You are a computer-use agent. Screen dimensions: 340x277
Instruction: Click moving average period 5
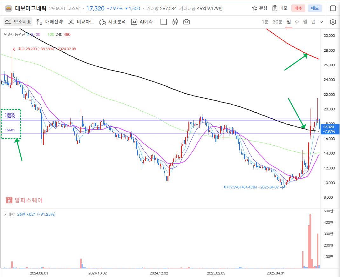pos(28,35)
